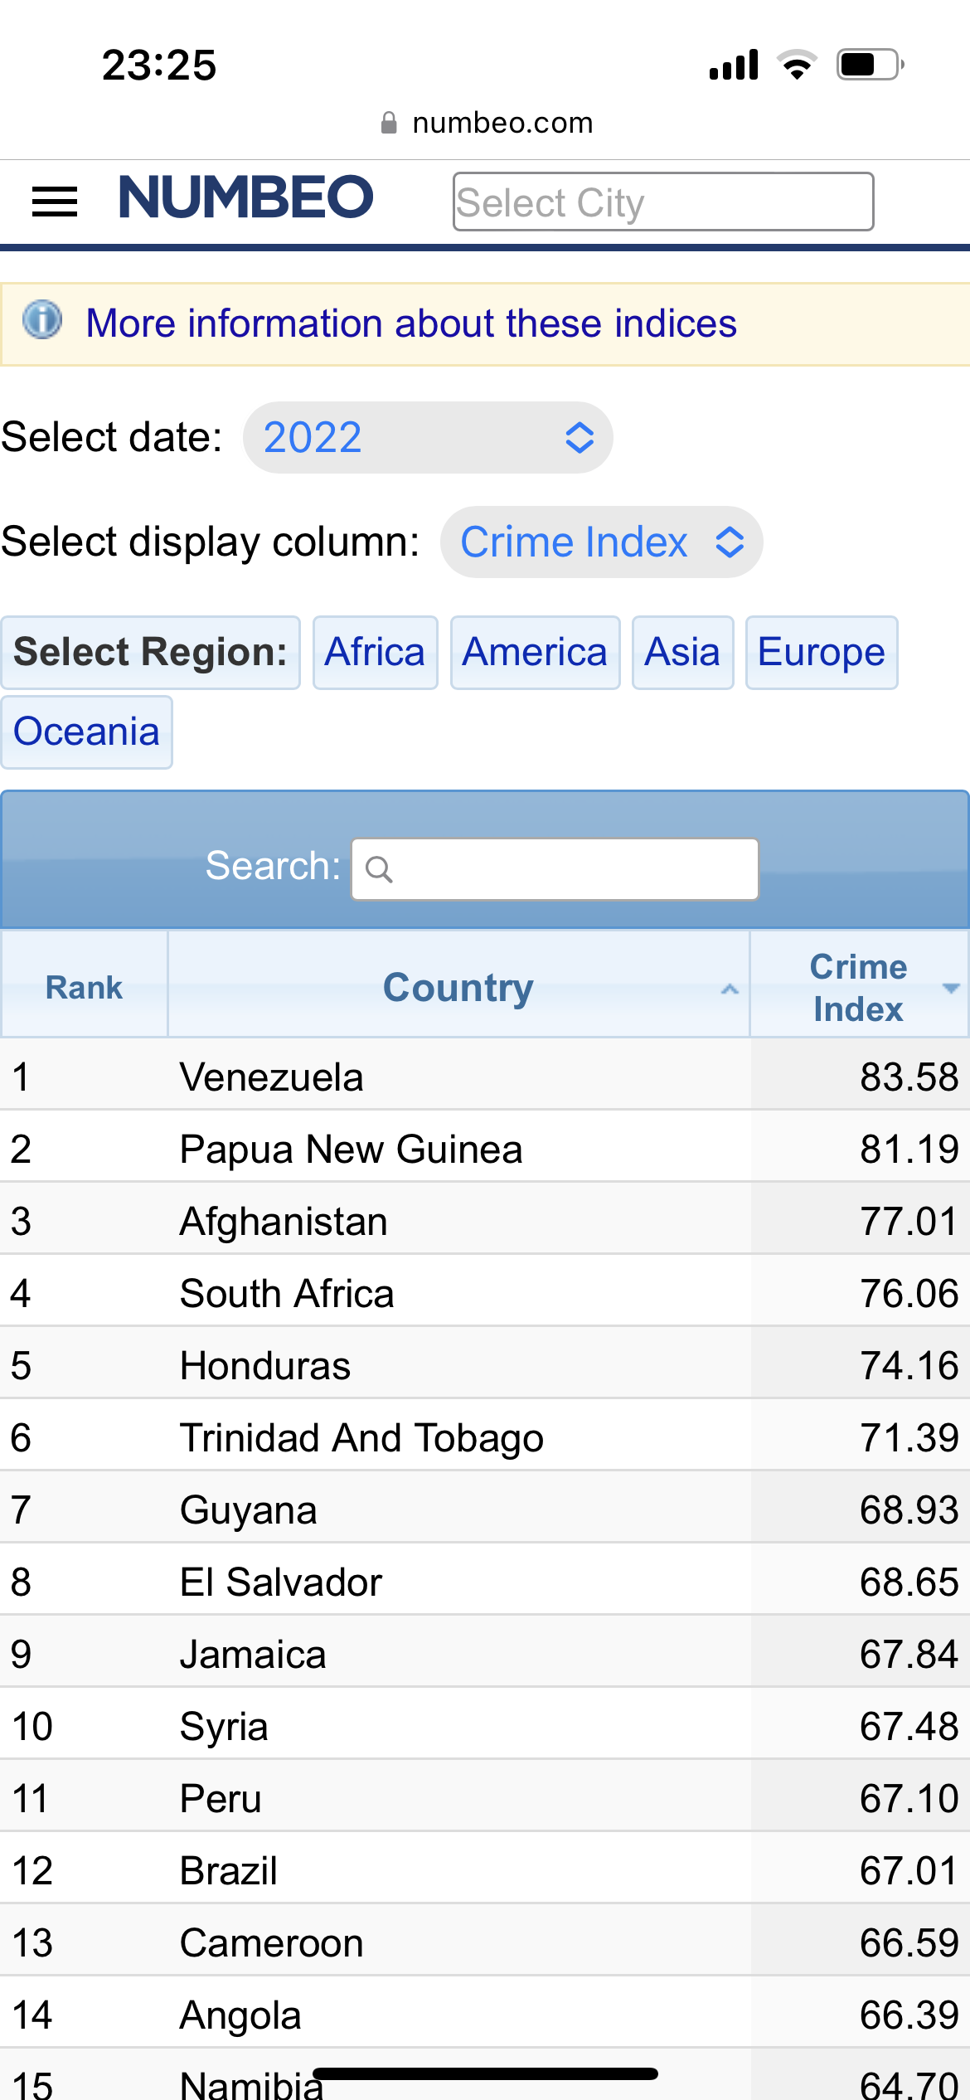This screenshot has width=970, height=2100.
Task: Choose the Oceania region
Action: point(86,732)
